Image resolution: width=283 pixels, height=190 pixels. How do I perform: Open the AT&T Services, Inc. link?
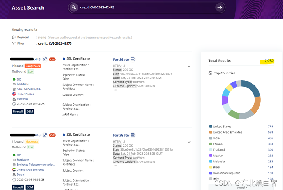click(x=29, y=89)
